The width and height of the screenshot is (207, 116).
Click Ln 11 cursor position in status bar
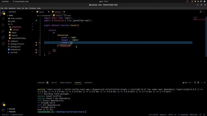click(153, 115)
